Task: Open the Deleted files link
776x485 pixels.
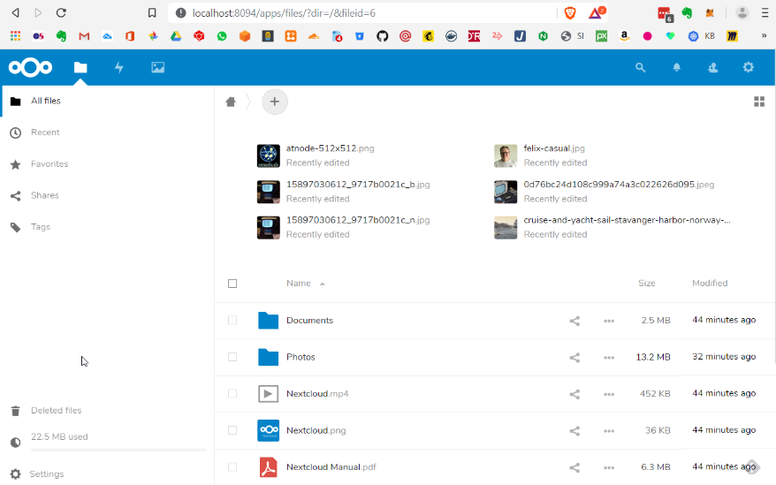Action: (56, 411)
